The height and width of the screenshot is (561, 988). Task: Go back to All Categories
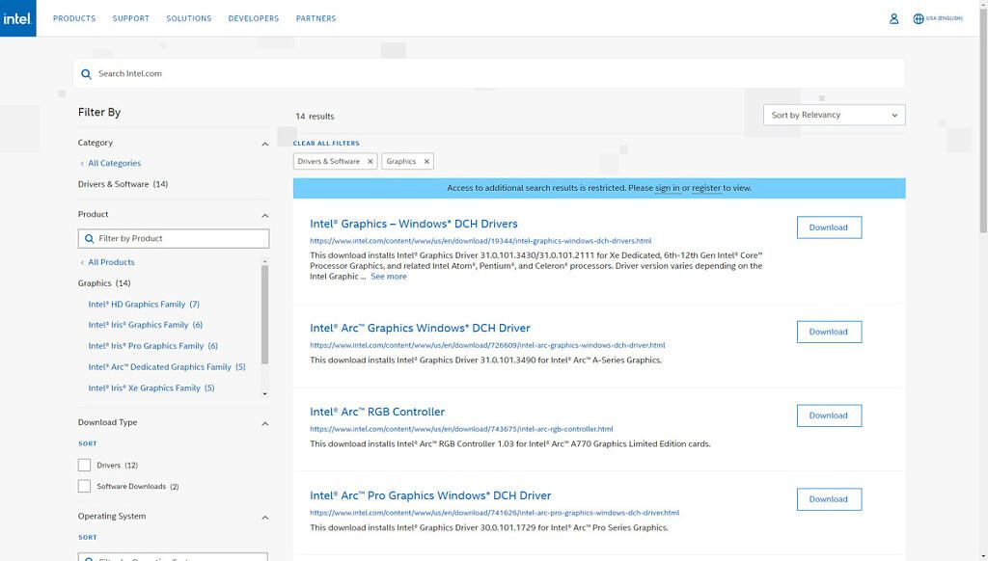[114, 163]
